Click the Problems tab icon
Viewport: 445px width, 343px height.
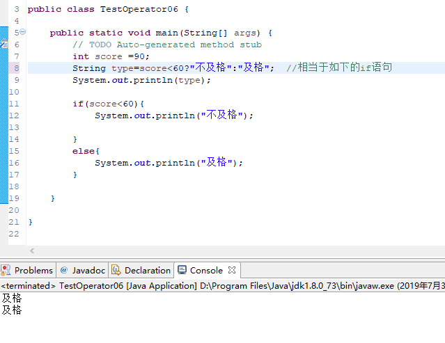(x=6, y=270)
